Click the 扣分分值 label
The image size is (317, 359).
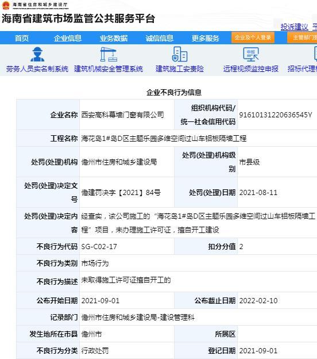(x=222, y=247)
